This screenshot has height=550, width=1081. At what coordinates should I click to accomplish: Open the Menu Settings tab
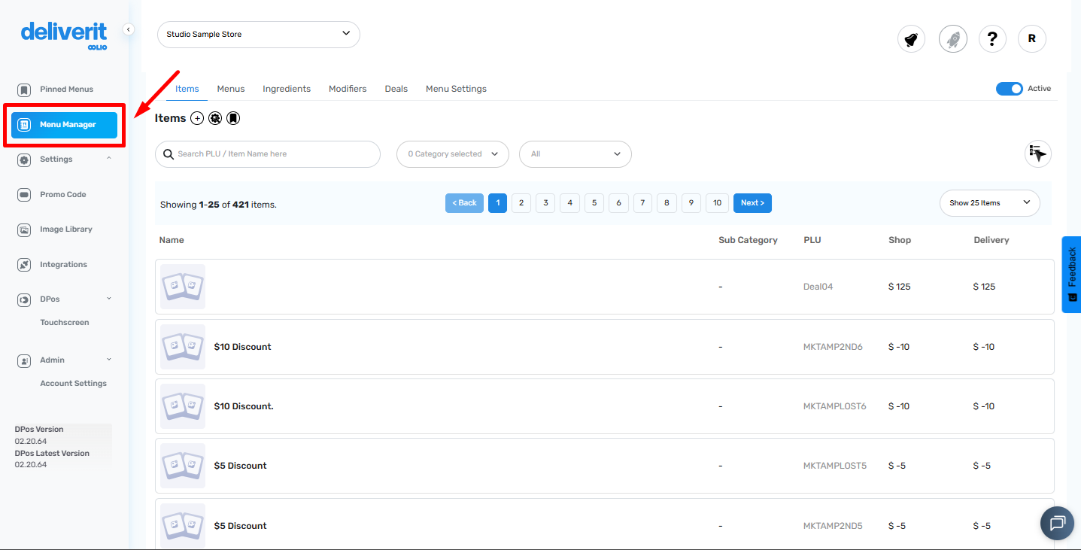[x=456, y=88]
